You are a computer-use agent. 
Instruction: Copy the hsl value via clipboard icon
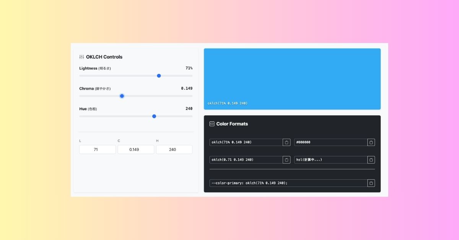(371, 160)
